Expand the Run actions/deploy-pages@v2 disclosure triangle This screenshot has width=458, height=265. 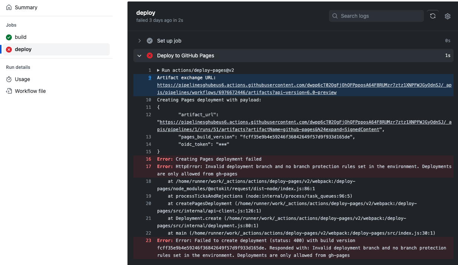point(159,70)
